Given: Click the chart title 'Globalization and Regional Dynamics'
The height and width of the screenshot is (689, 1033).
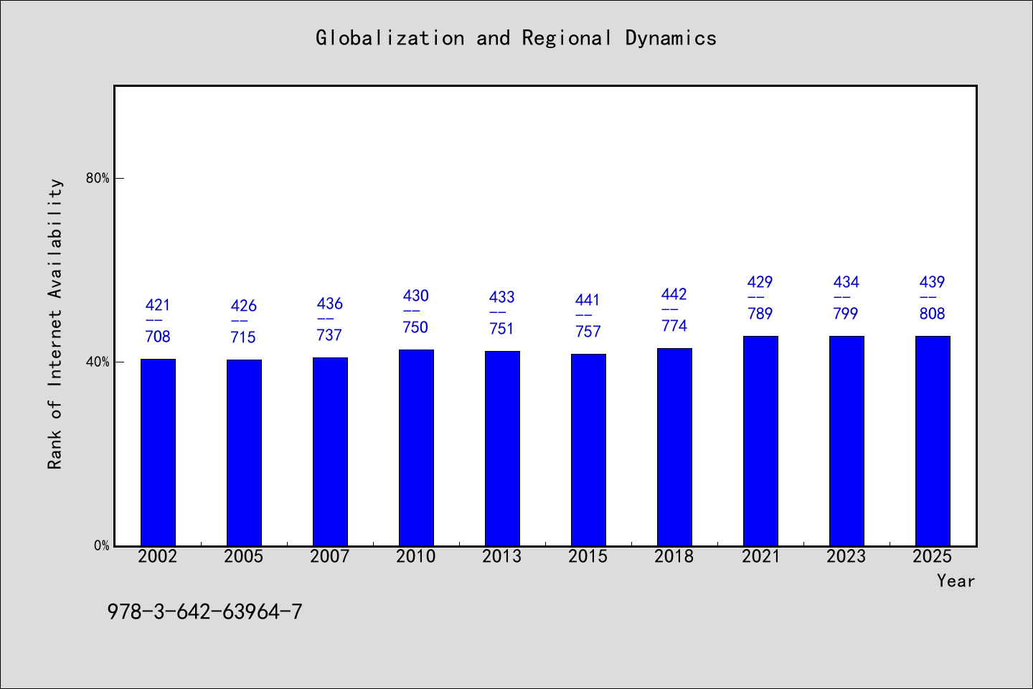Looking at the screenshot, I should click(516, 38).
